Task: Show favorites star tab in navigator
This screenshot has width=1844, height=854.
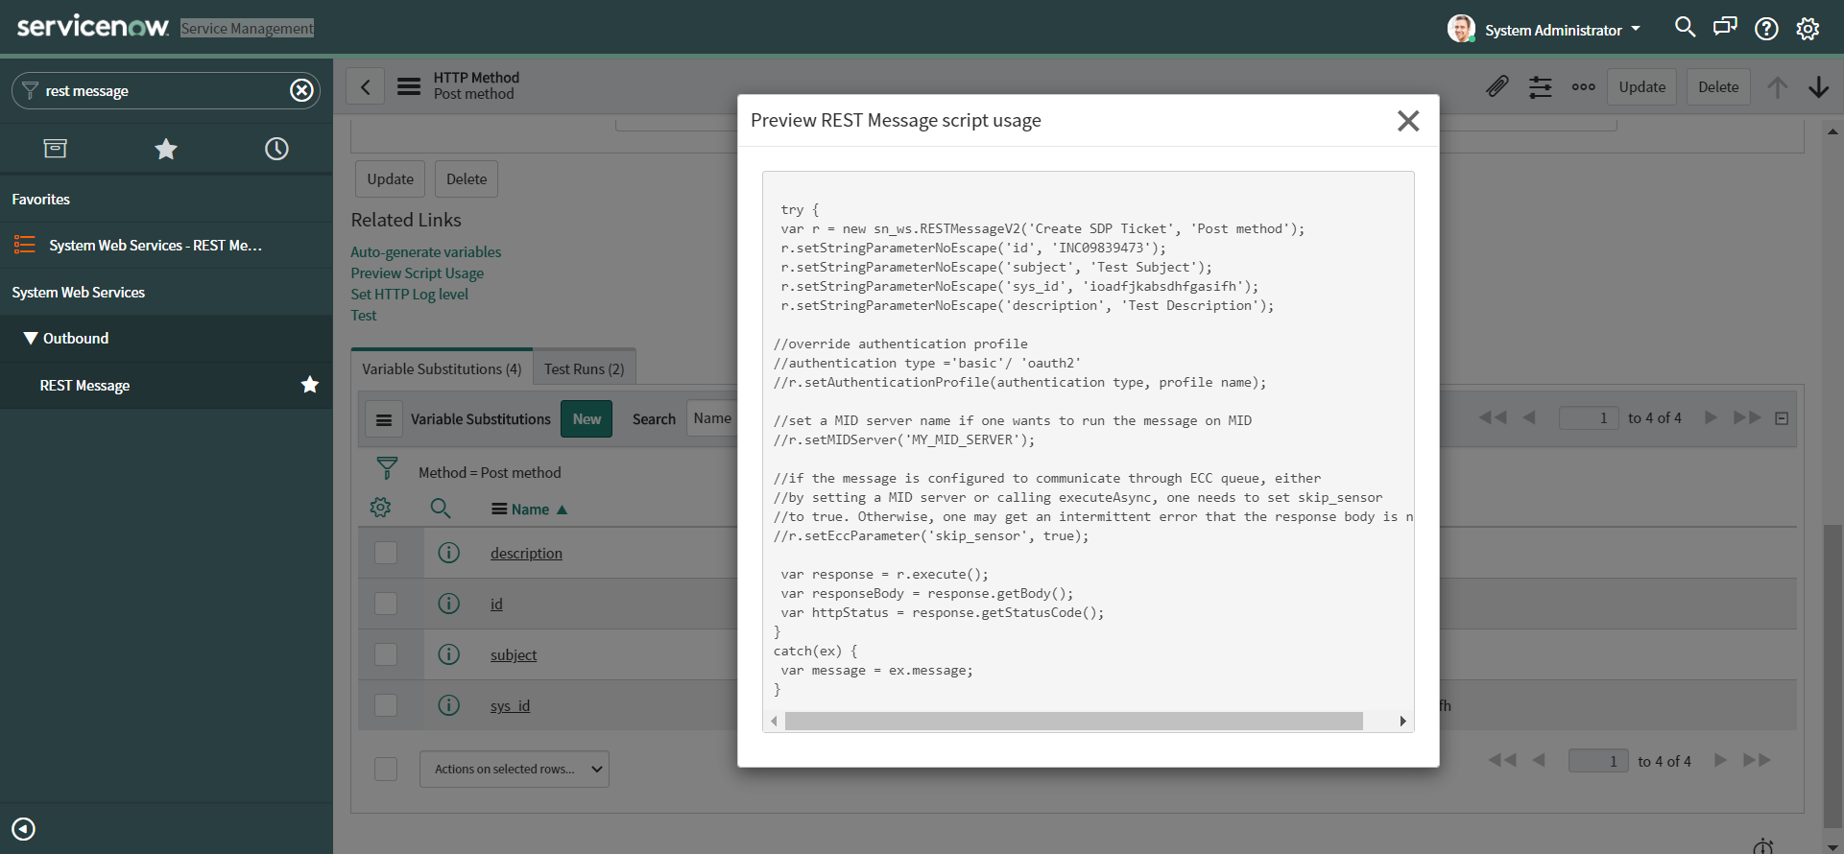Action: click(166, 149)
